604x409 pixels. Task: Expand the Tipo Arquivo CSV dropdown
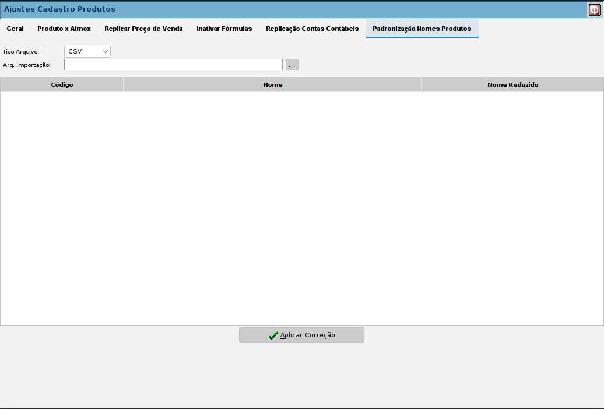[x=87, y=51]
